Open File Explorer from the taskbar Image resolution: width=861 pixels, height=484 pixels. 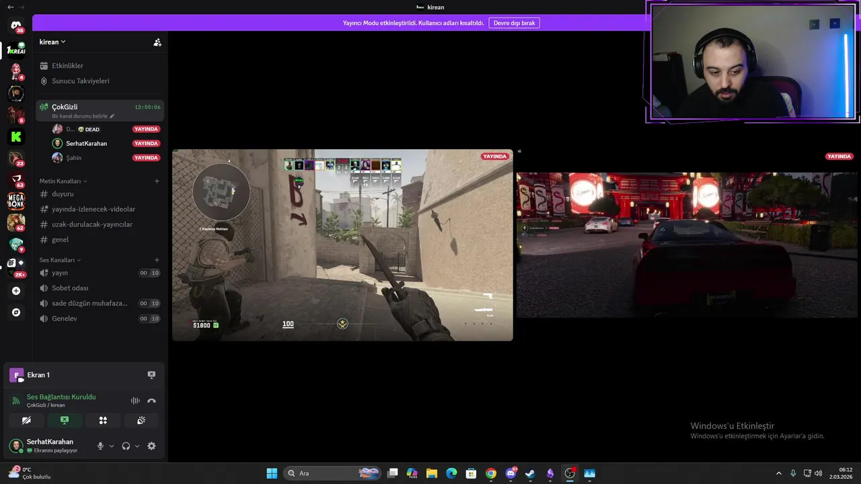[432, 473]
